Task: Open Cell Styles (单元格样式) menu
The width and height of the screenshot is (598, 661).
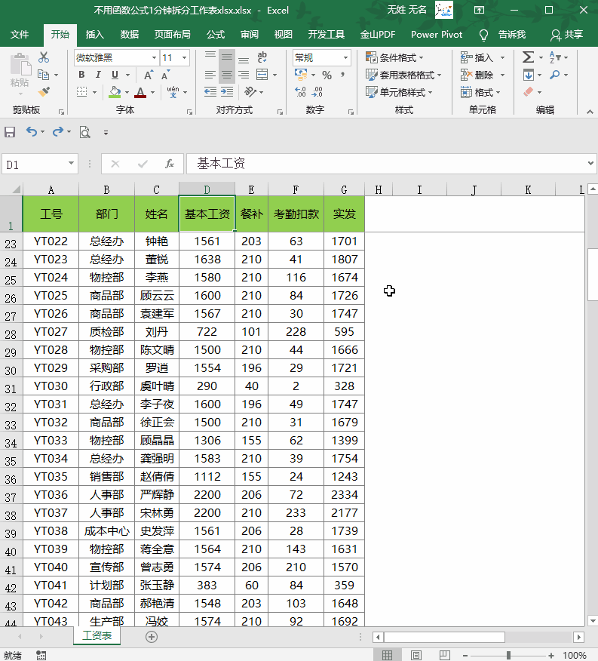Action: pyautogui.click(x=399, y=92)
